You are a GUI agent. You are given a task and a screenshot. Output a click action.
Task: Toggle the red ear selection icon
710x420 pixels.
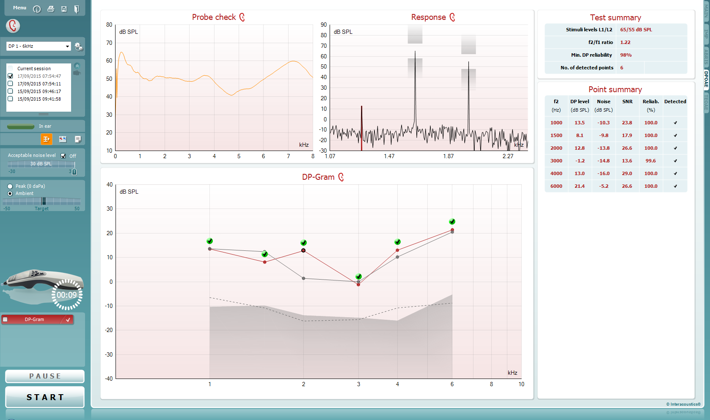(13, 26)
